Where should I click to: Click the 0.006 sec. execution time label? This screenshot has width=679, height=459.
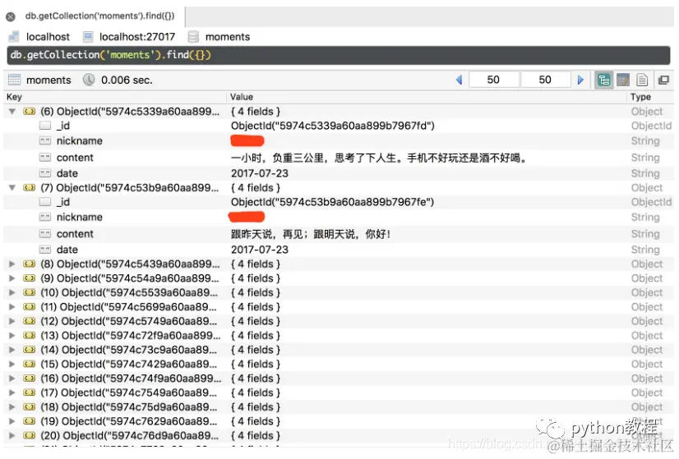coord(127,80)
